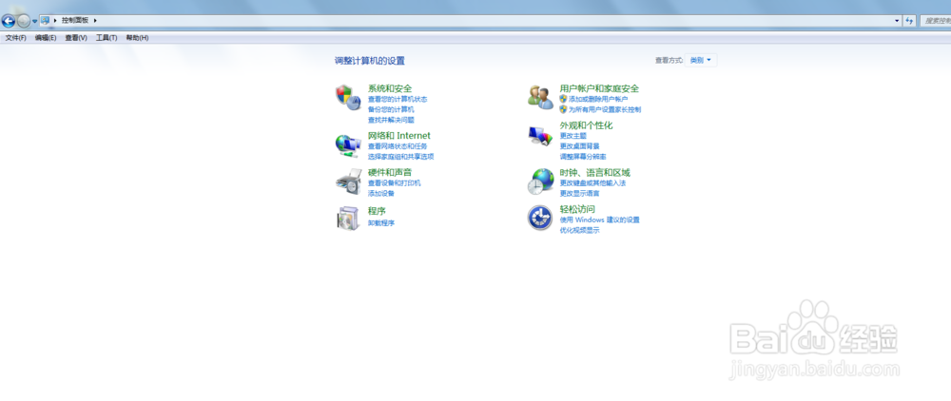Open the 硬件和声音 category heading
Screen dimensions: 951x401
pos(390,173)
